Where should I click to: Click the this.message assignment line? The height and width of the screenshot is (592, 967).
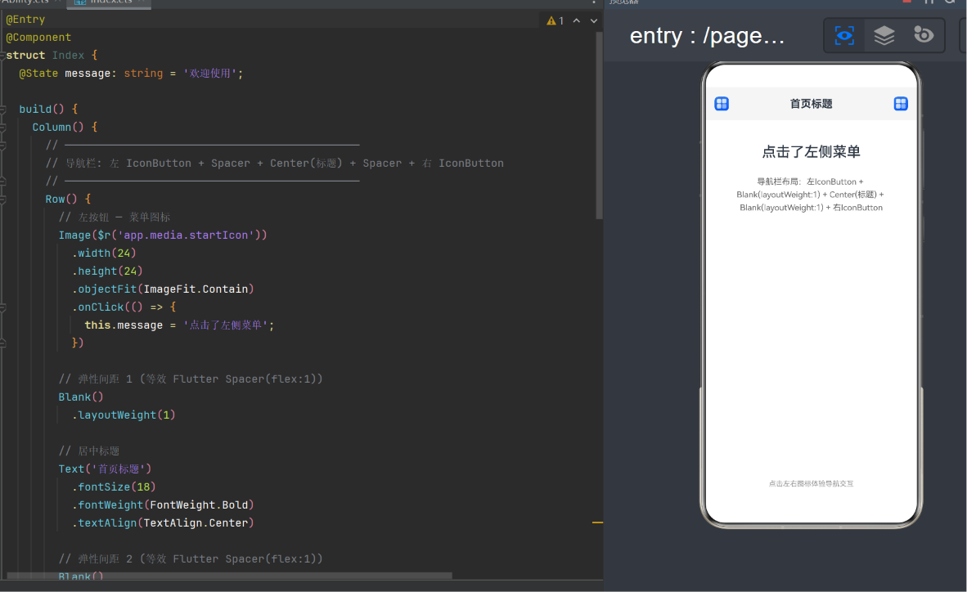point(179,325)
